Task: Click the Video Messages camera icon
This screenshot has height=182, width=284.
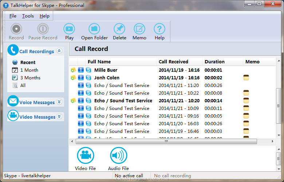Action: [x=13, y=115]
